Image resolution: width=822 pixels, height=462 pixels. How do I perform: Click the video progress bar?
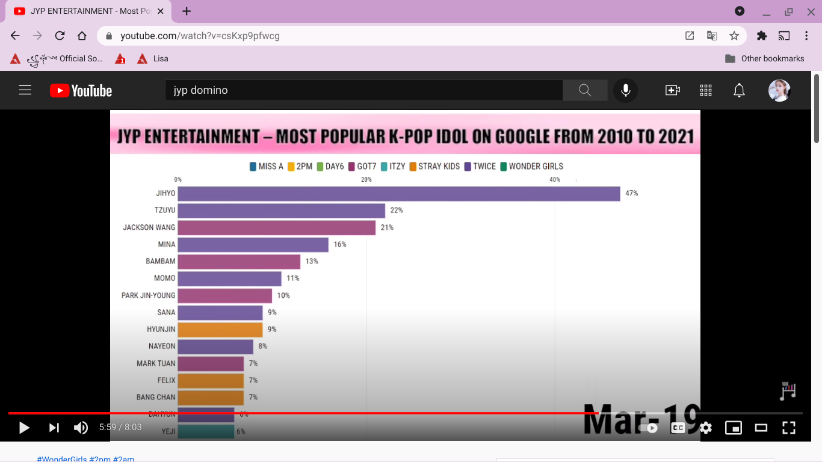pos(406,413)
